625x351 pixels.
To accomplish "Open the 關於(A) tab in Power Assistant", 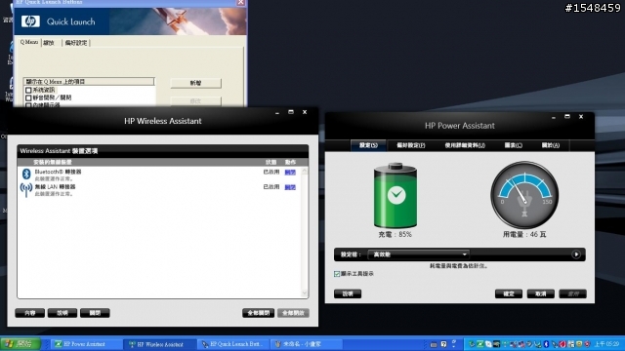I will 551,145.
